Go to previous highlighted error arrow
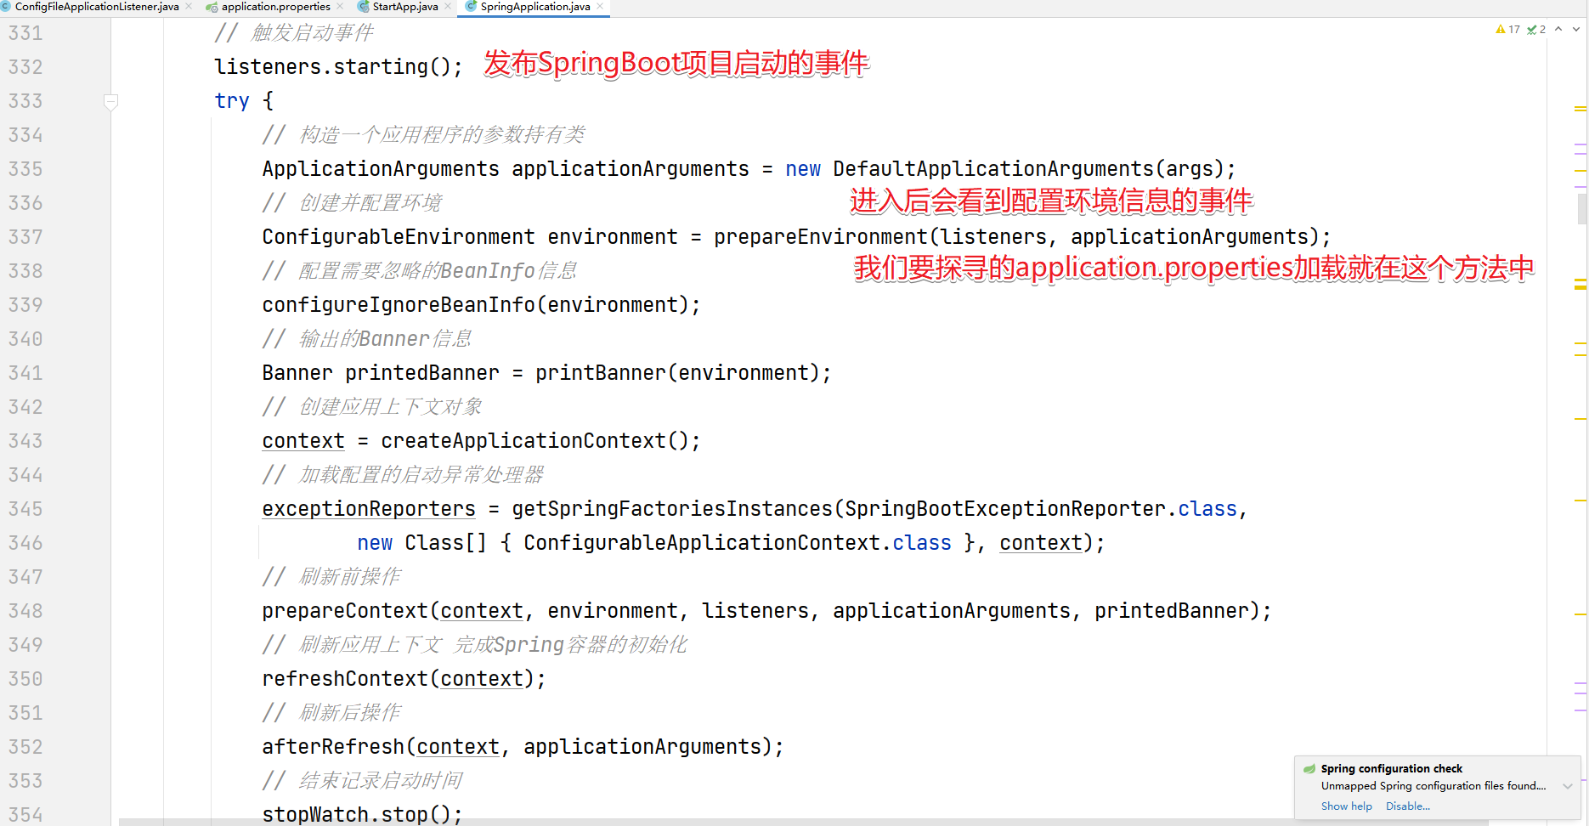 [1558, 29]
